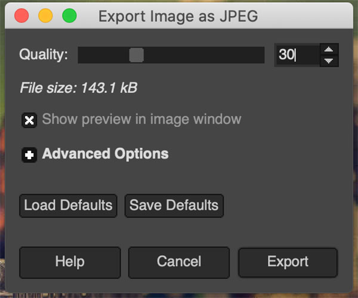Click the 'Show preview in image window' label
Viewport: 358px width, 298px height.
[x=141, y=119]
